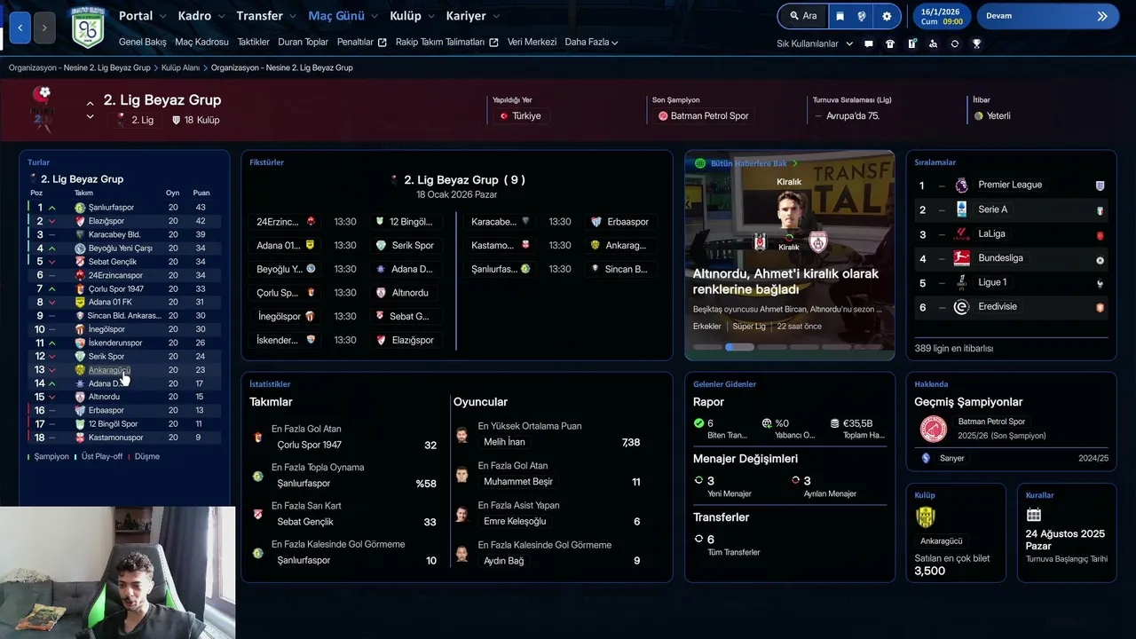Click Emre Keleşoğlu in assist statistics

(515, 521)
